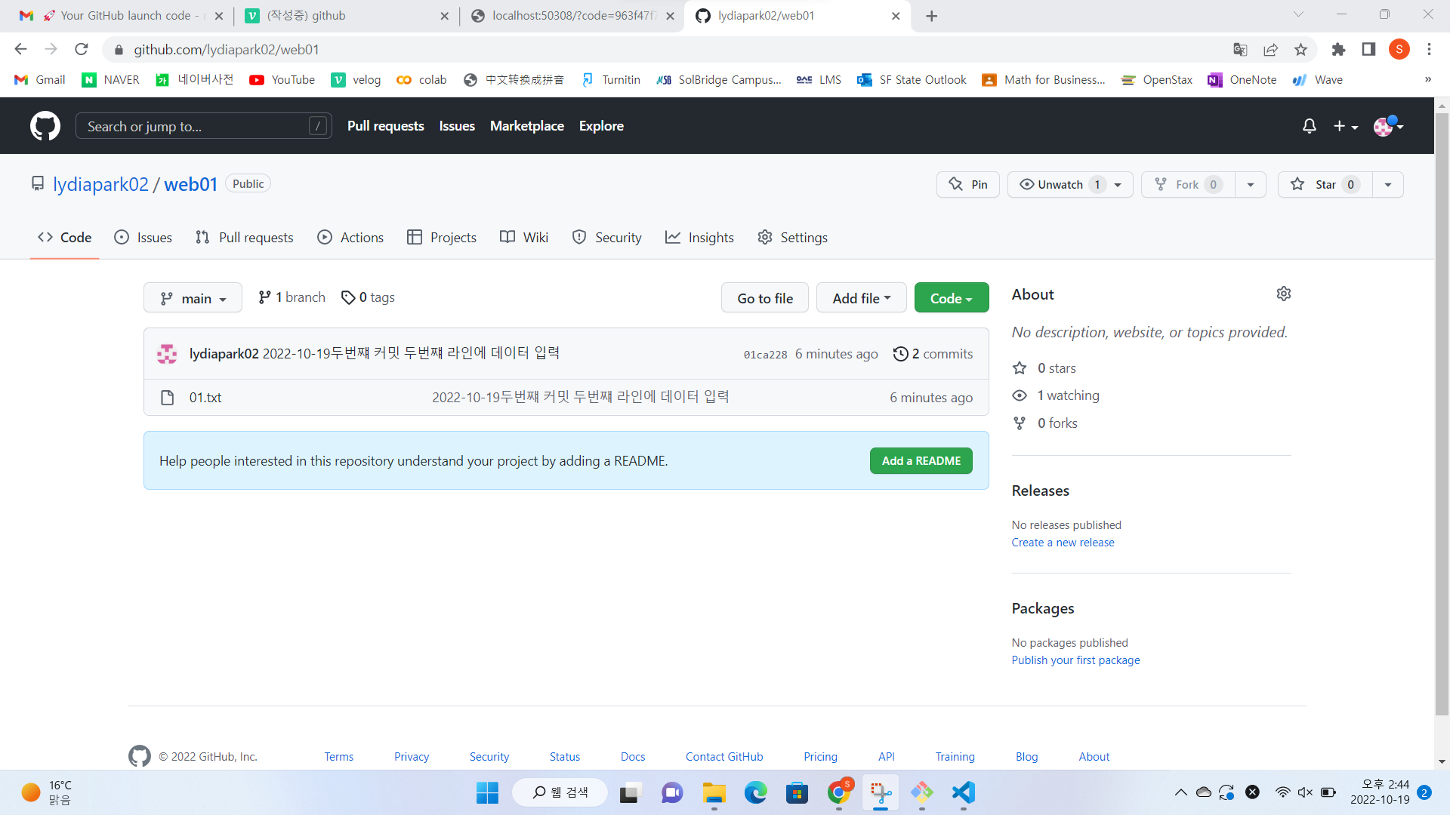This screenshot has height=815, width=1450.
Task: Open the Add file dropdown
Action: pos(861,297)
